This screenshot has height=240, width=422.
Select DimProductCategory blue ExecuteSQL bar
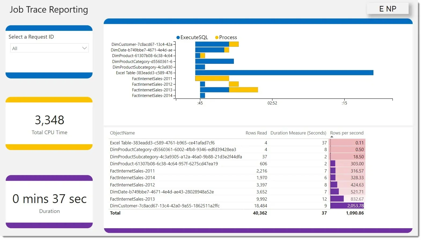[x=214, y=61]
